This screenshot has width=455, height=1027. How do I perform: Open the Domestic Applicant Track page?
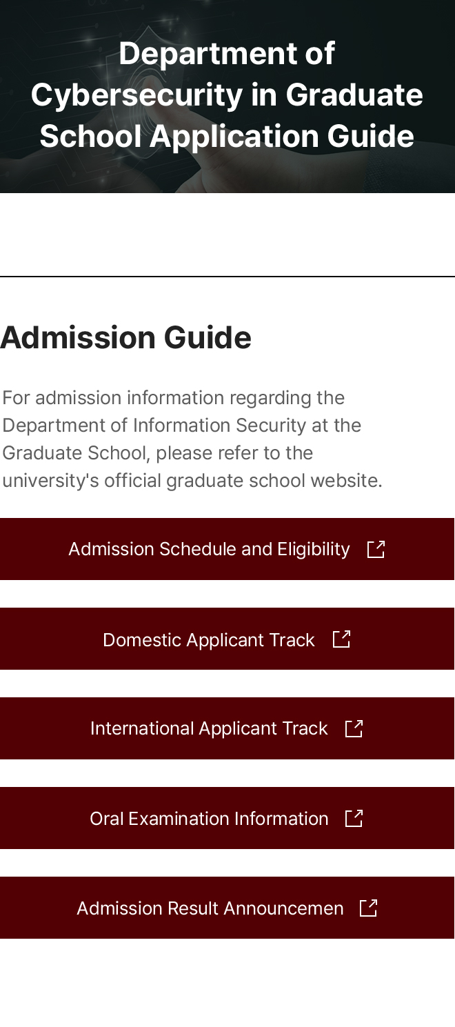point(208,640)
